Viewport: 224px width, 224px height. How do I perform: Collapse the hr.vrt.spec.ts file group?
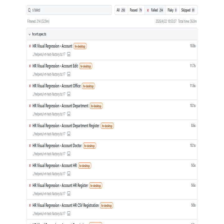click(30, 34)
